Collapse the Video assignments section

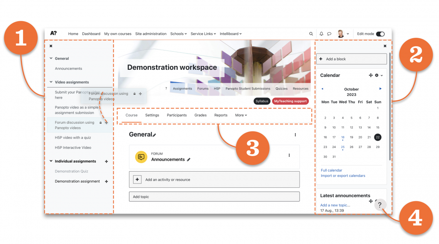coord(51,82)
